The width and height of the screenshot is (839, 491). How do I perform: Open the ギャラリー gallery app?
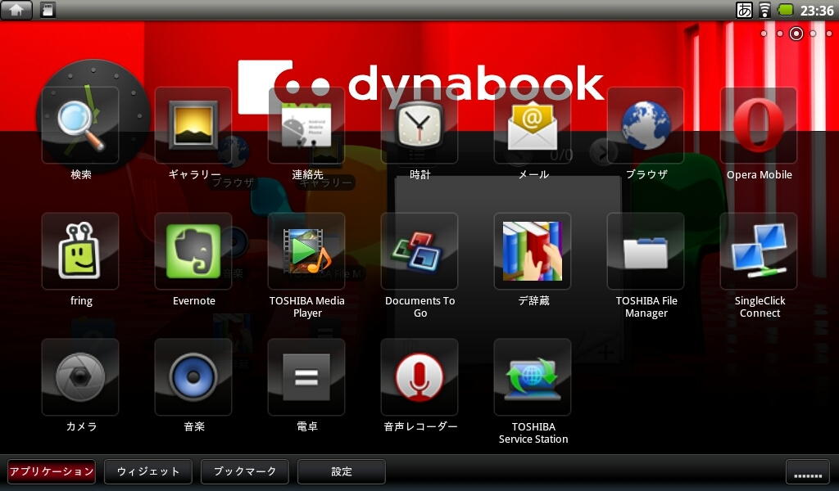(x=193, y=125)
